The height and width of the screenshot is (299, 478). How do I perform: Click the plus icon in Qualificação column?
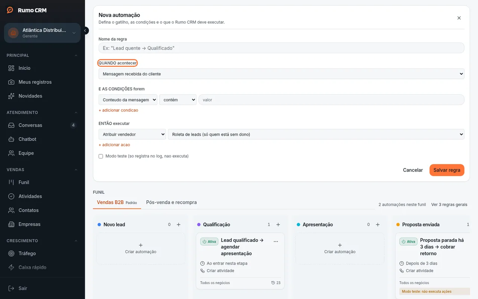[x=278, y=225]
